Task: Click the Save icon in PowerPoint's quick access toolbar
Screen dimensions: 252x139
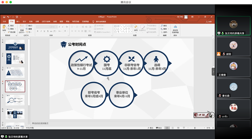Action: (x=4, y=17)
